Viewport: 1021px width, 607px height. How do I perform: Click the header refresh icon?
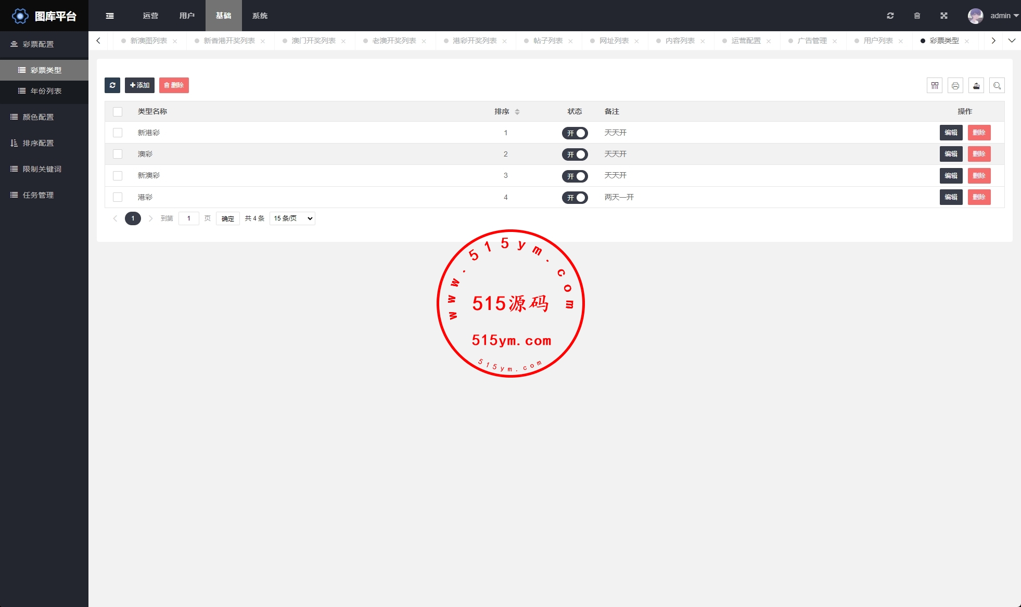click(890, 16)
